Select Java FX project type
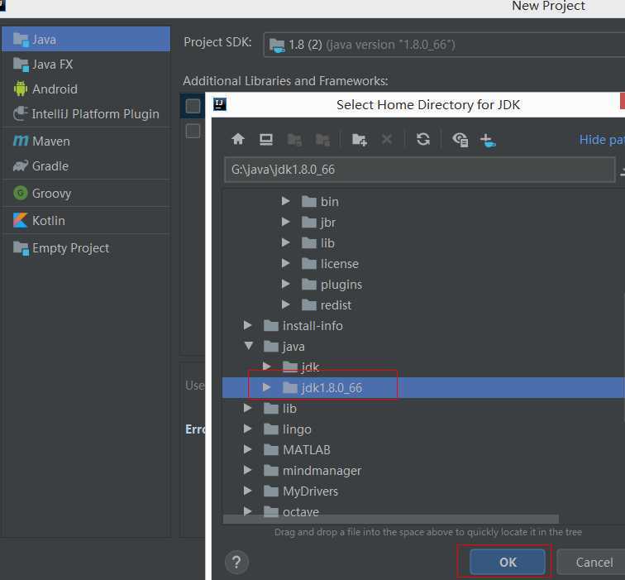The height and width of the screenshot is (580, 625). (x=86, y=65)
